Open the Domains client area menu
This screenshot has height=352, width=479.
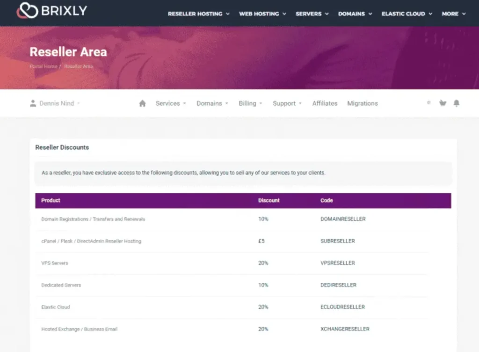(212, 103)
